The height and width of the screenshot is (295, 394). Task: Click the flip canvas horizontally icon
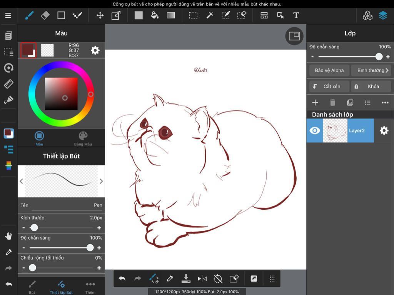[202, 278]
